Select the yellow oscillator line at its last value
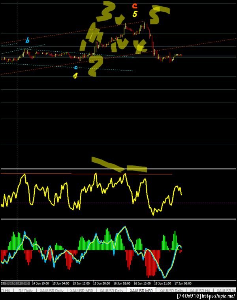Image resolution: width=237 pixels, height=300 pixels. [x=181, y=195]
